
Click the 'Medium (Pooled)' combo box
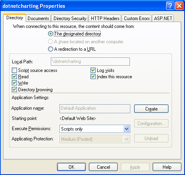click(x=95, y=139)
